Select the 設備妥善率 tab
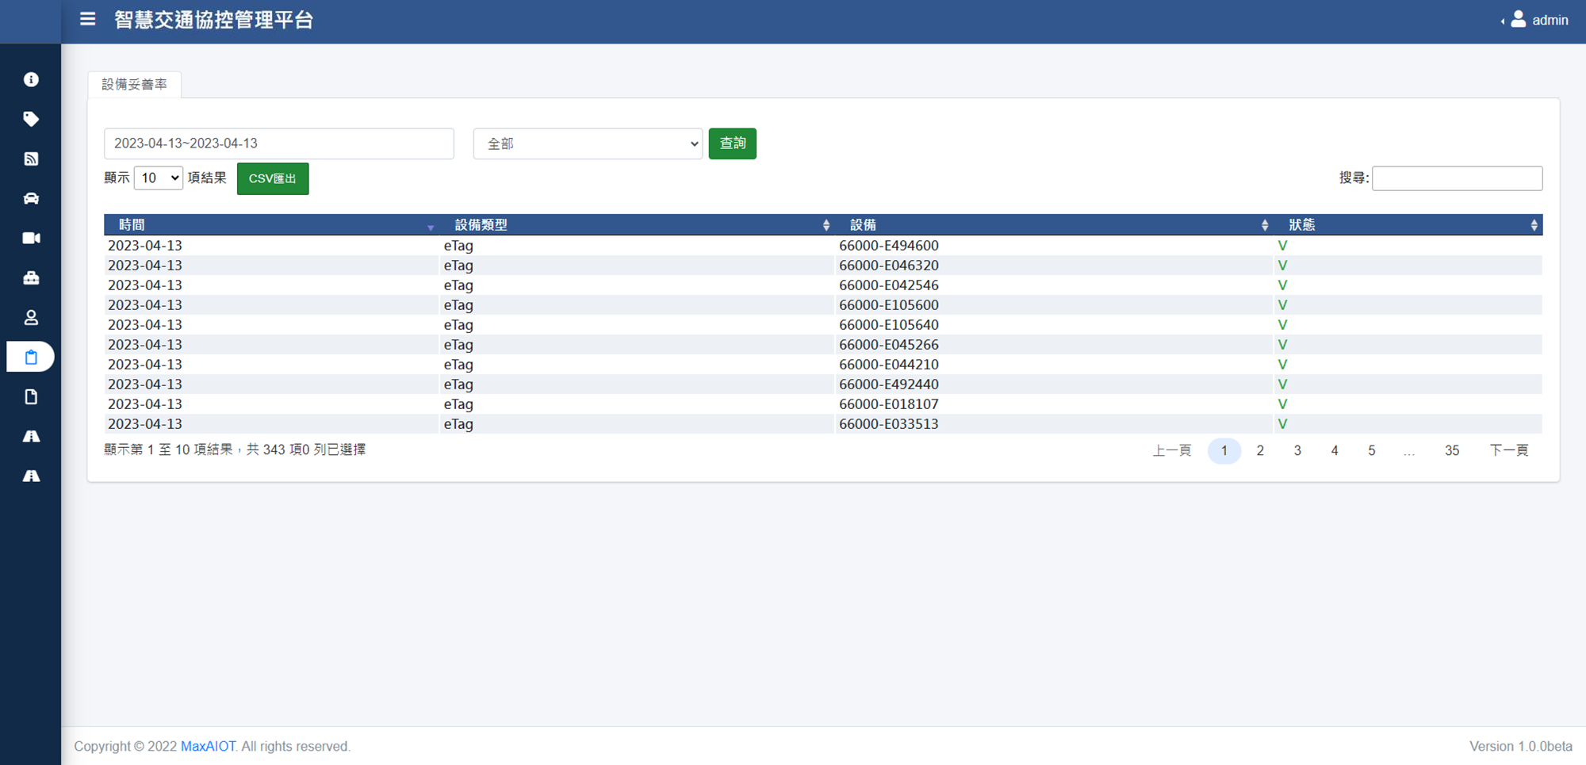 [135, 84]
